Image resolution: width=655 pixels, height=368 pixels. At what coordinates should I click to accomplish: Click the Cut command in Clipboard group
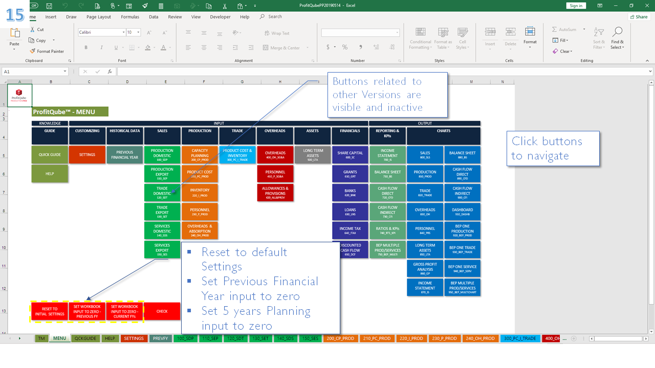pyautogui.click(x=37, y=30)
